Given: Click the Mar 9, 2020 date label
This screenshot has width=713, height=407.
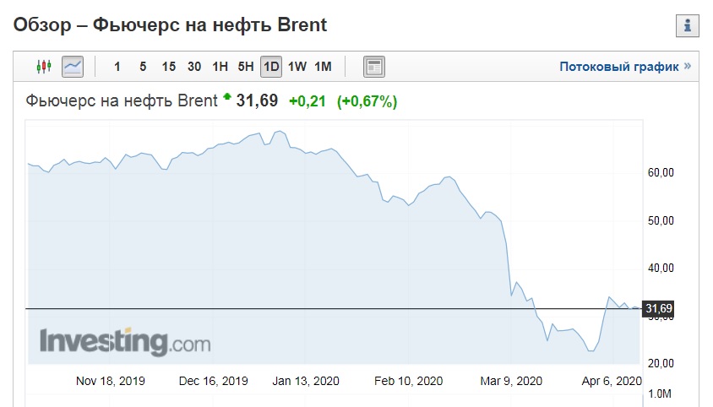Looking at the screenshot, I should click(x=511, y=381).
